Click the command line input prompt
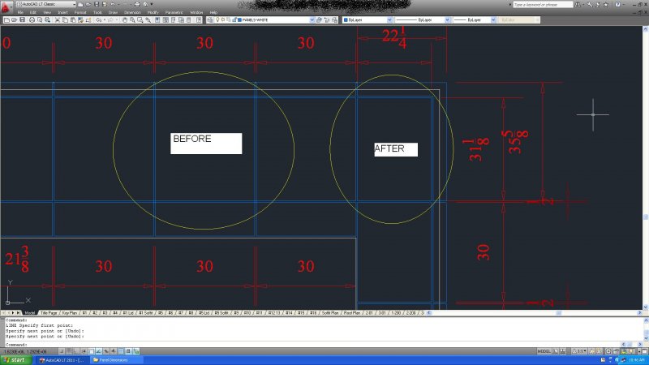Viewport: 649px width, 365px height. click(x=323, y=344)
